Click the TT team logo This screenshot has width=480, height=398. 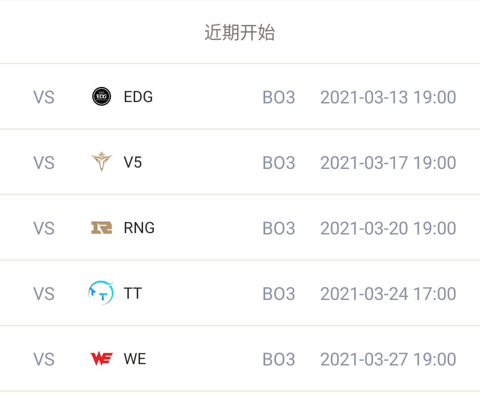coord(101,293)
